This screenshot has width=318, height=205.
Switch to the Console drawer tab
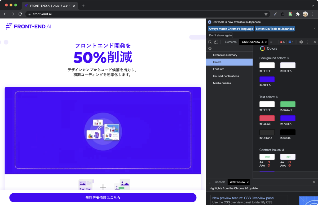pyautogui.click(x=220, y=182)
